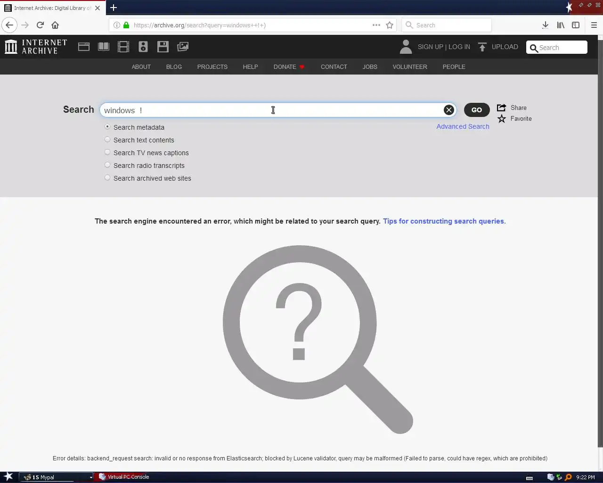Go back with browser back arrow
The image size is (603, 483).
tap(9, 25)
